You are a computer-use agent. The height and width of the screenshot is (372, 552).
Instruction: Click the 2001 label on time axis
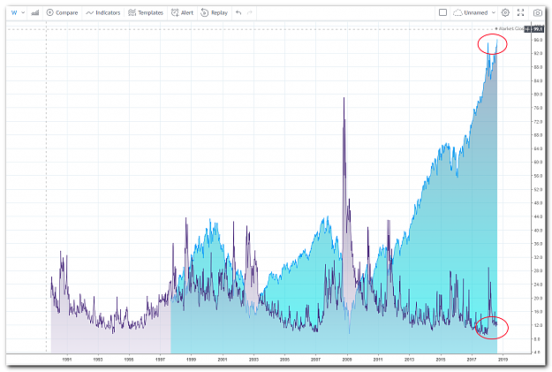(223, 360)
